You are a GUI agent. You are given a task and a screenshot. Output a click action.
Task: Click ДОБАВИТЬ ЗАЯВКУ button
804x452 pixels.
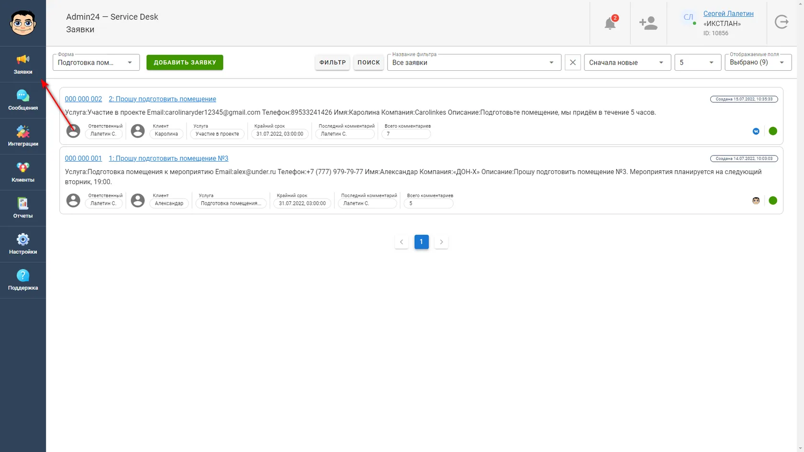point(185,62)
